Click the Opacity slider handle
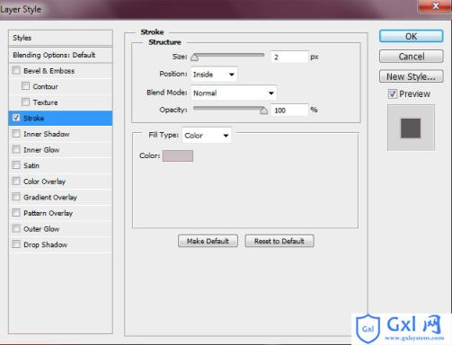 (263, 111)
